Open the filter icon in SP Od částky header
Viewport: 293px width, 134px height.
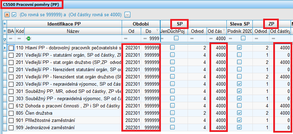click(x=224, y=30)
